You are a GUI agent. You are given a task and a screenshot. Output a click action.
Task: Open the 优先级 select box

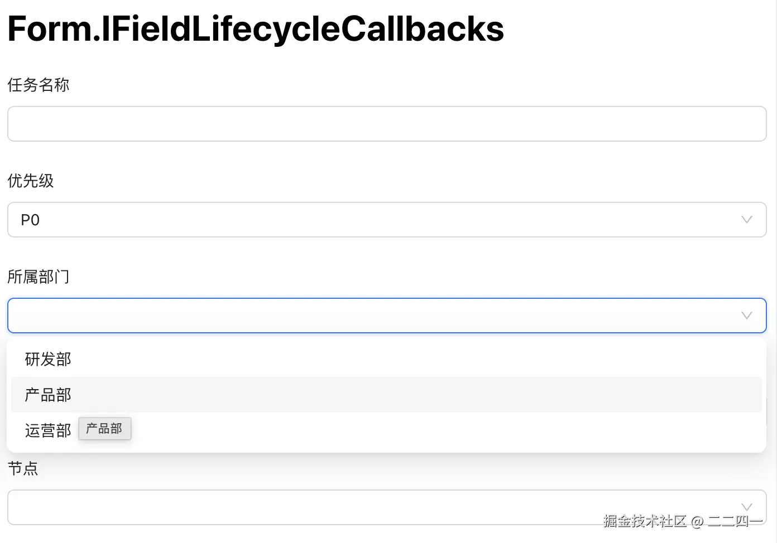pyautogui.click(x=380, y=220)
